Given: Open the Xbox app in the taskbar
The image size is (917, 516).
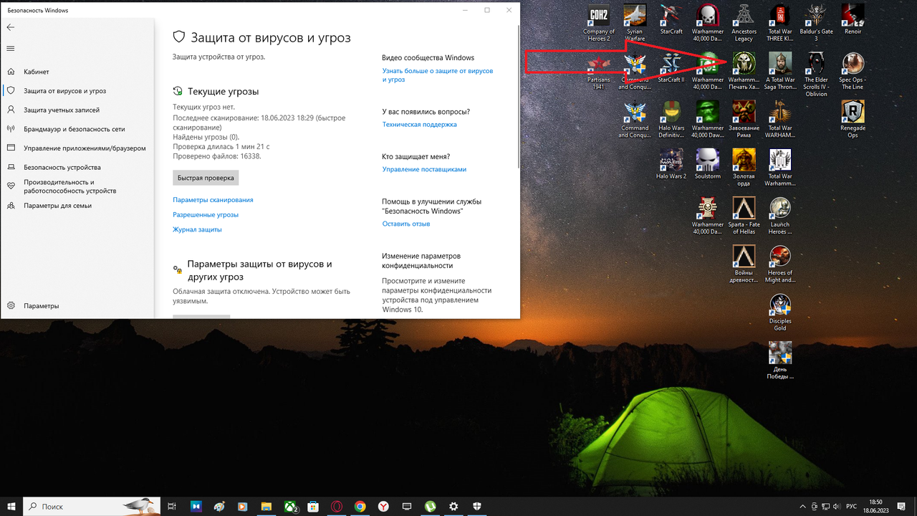Looking at the screenshot, I should (290, 506).
